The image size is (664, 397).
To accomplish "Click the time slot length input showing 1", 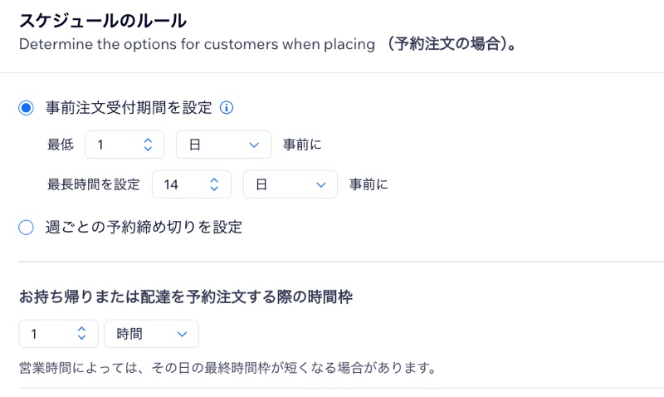I will (x=48, y=334).
